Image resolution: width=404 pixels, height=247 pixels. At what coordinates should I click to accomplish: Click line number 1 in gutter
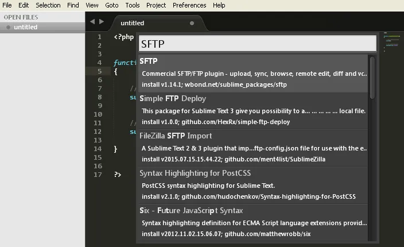tap(99, 37)
